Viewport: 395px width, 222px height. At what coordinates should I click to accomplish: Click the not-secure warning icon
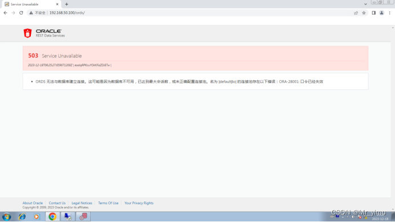31,13
